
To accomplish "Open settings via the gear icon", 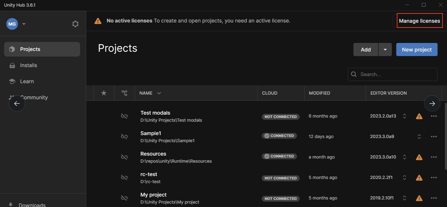I will coord(75,24).
